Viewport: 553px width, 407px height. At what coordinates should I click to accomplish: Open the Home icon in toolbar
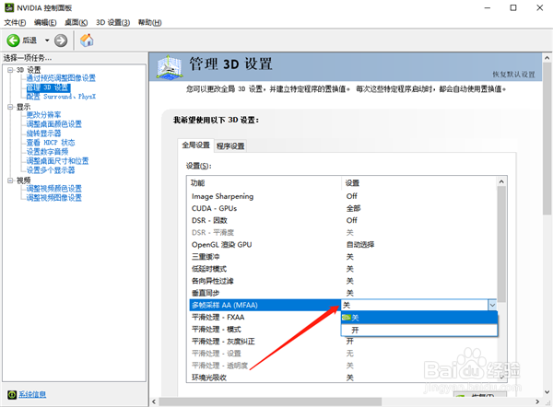(87, 41)
